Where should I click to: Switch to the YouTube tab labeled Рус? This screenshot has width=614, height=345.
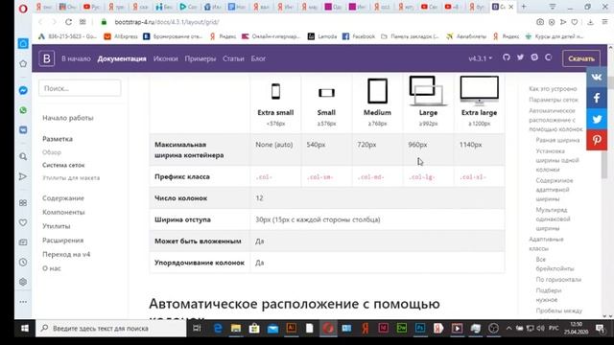coord(92,7)
